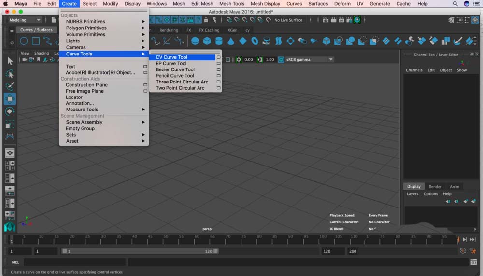Open the Text creation options box
The image size is (483, 276).
pos(145,67)
